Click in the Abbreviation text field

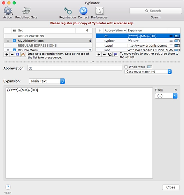coord(75,68)
